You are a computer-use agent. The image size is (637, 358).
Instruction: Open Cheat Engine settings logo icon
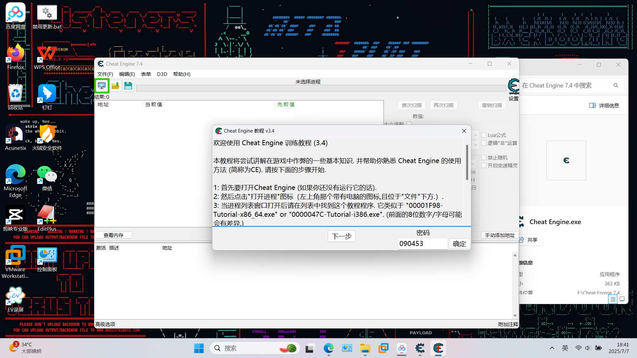(513, 87)
